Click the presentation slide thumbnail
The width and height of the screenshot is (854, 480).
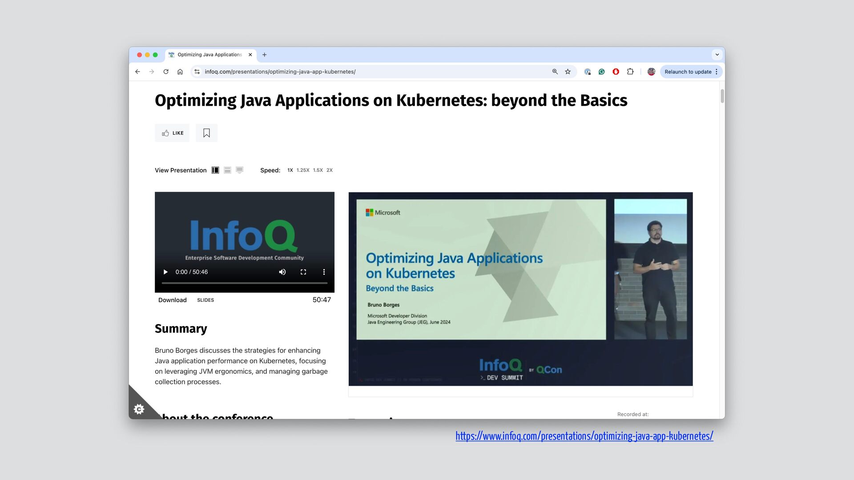click(520, 289)
